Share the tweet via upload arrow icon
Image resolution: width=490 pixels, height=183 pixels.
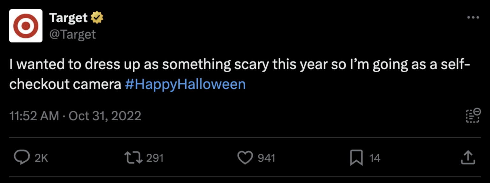(468, 158)
